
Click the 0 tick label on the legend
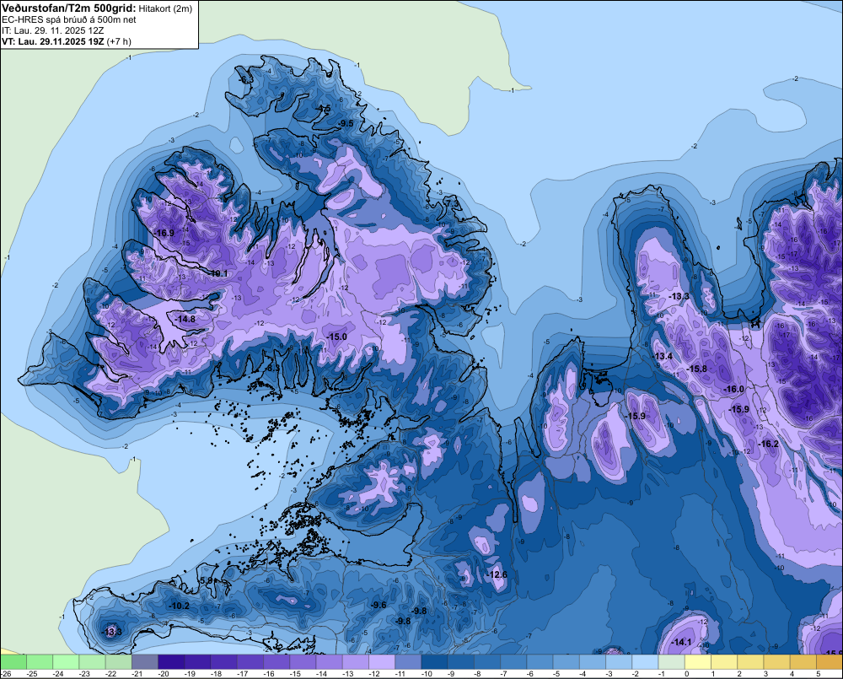pyautogui.click(x=686, y=674)
